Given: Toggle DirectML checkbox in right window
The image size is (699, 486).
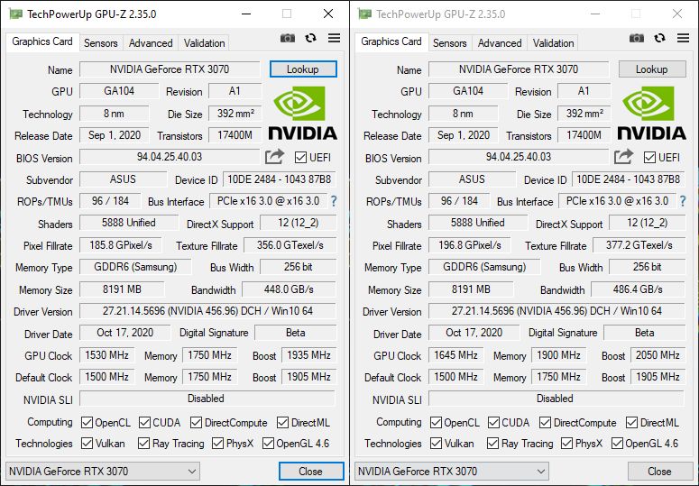Looking at the screenshot, I should [x=631, y=422].
